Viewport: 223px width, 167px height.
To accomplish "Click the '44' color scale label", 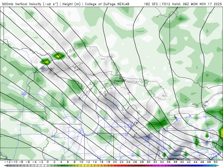I will pos(195,162).
